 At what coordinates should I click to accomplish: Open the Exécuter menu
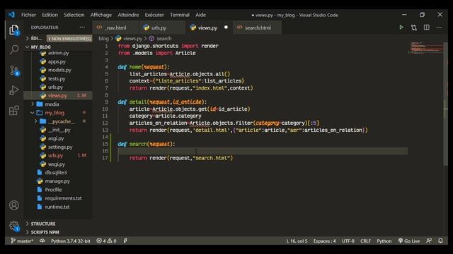pyautogui.click(x=154, y=15)
